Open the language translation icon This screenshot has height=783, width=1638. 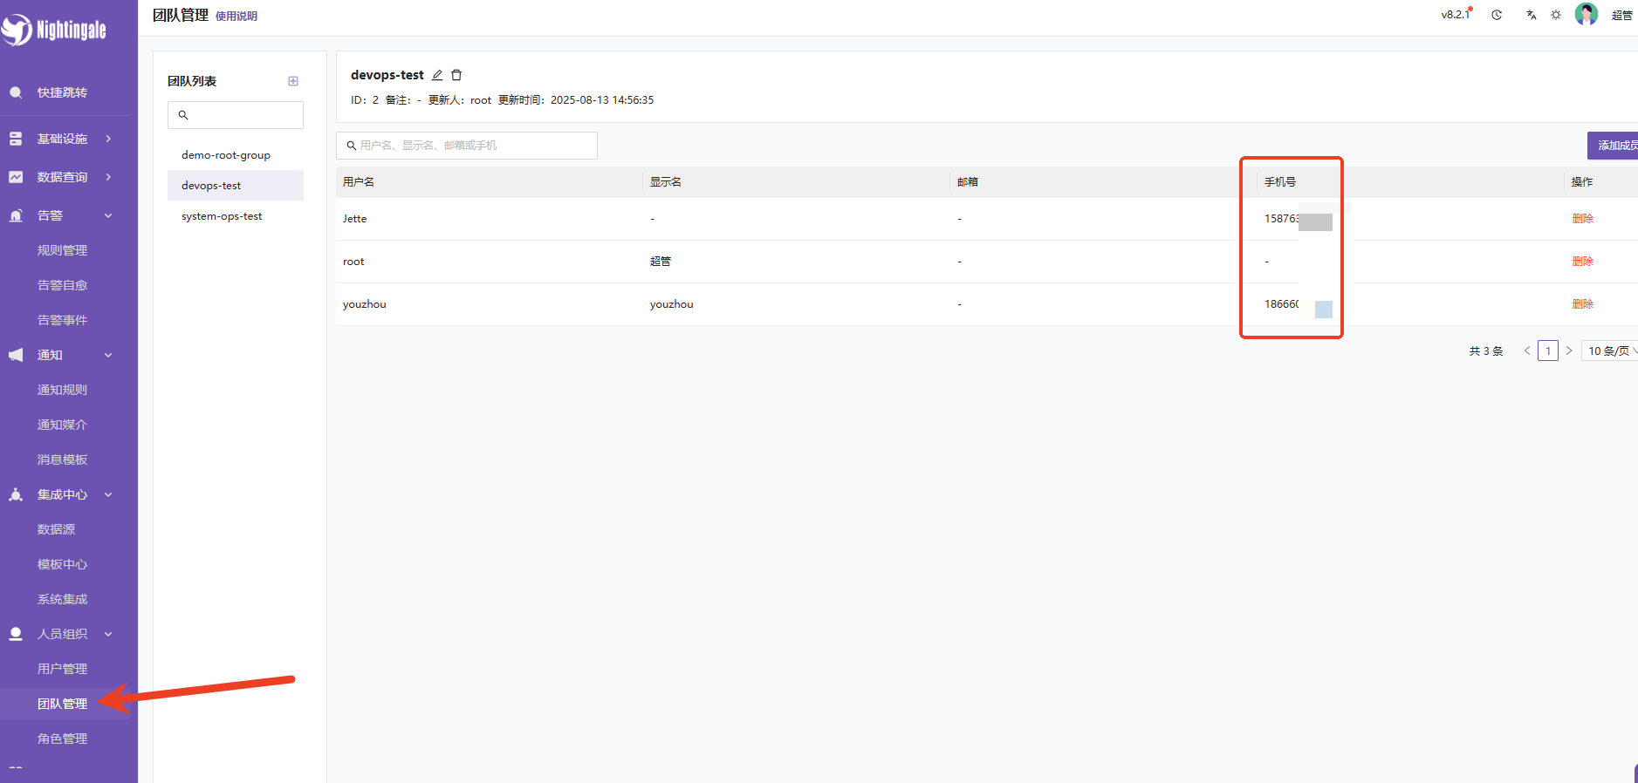(x=1531, y=15)
